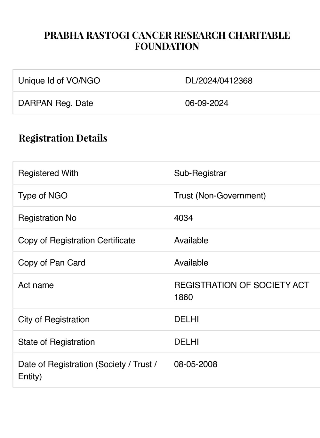Click 'Available' beside Copy of Registration Certificate
320x438 pixels.
[191, 240]
